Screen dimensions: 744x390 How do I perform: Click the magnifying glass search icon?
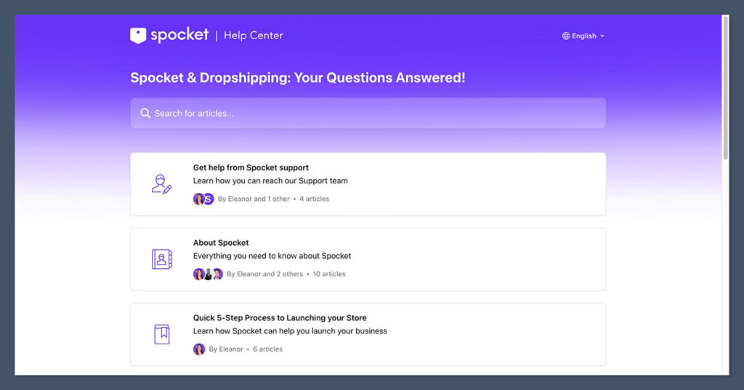click(145, 114)
